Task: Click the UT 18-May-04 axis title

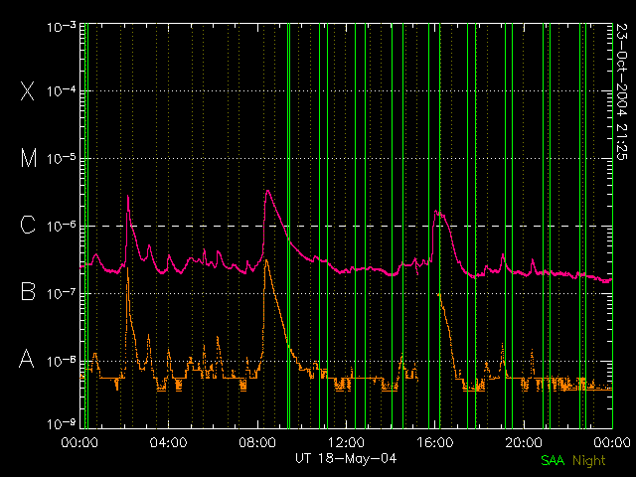Action: click(x=346, y=459)
